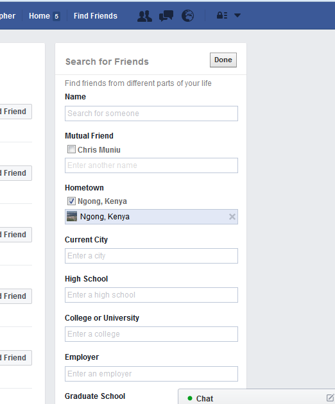Open Find Friends in the top bar
This screenshot has height=404, width=335.
pos(96,16)
